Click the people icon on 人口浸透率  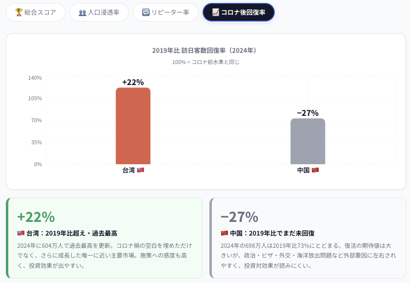pos(82,12)
